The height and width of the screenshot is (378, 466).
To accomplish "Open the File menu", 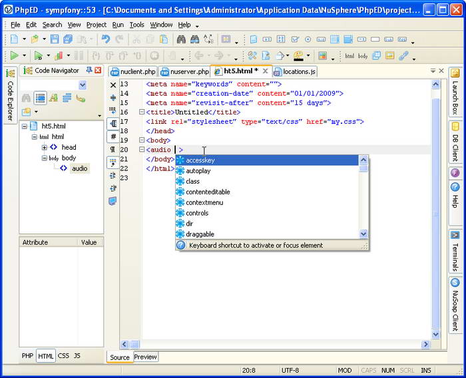I will [15, 25].
